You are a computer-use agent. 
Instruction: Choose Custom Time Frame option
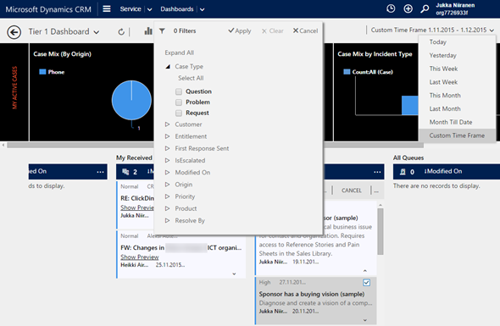tap(457, 135)
